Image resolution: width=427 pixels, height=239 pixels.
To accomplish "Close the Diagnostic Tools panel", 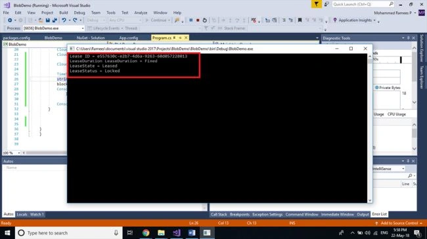I will click(x=413, y=38).
